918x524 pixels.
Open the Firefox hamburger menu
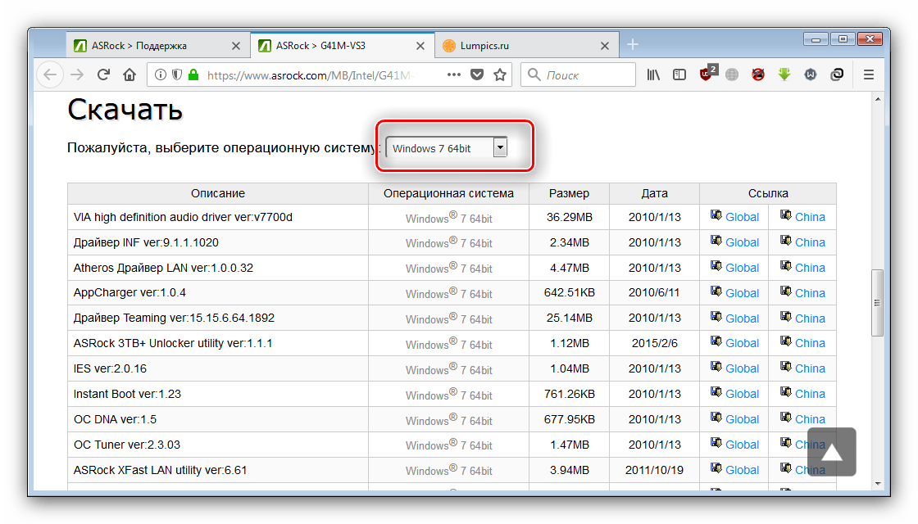(x=869, y=75)
